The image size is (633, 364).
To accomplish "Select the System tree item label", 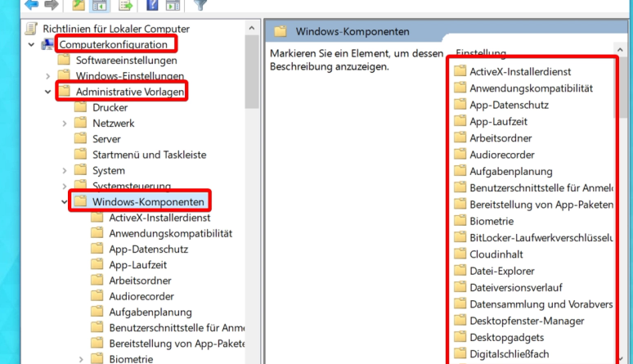I will pos(109,170).
